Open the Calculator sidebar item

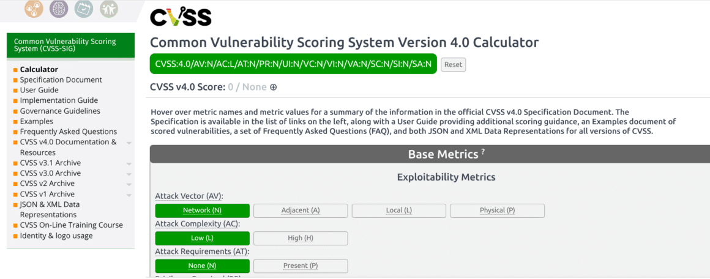point(39,69)
